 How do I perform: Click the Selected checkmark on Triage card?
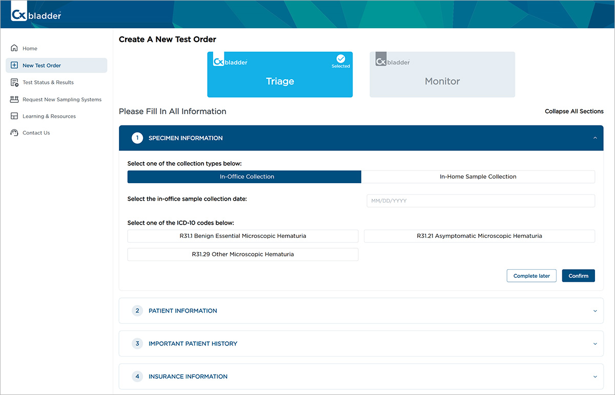[x=340, y=59]
